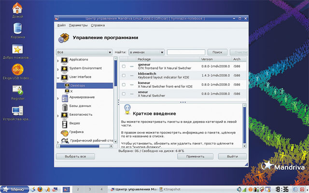Click the category tree vertical scrollbar
309x193 pixels.
tap(115, 100)
